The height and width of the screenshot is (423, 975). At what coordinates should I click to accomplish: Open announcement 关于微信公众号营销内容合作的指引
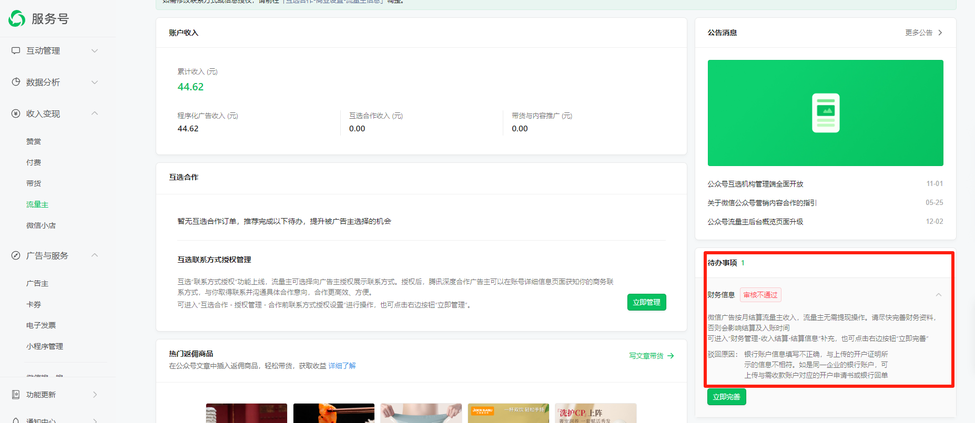(x=762, y=203)
